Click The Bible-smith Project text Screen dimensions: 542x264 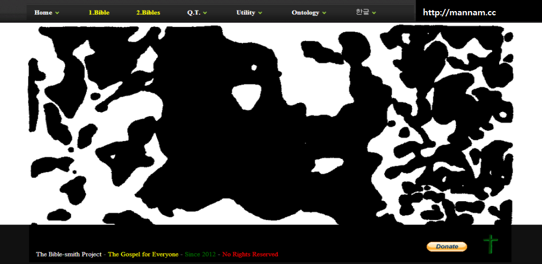point(69,254)
